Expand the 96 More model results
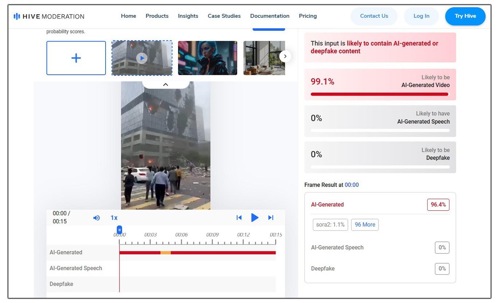Viewport: 499px width, 303px height. click(365, 225)
